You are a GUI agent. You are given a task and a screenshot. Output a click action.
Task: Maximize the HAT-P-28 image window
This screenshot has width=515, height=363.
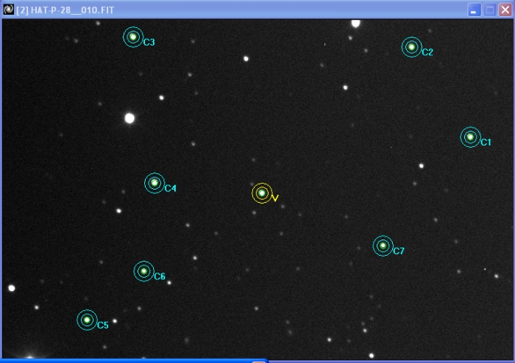pyautogui.click(x=490, y=10)
